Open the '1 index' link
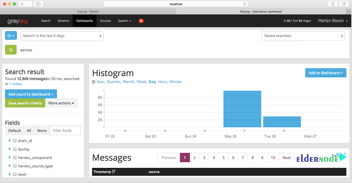Image resolution: width=352 pixels, height=183 pixels. pos(16,84)
